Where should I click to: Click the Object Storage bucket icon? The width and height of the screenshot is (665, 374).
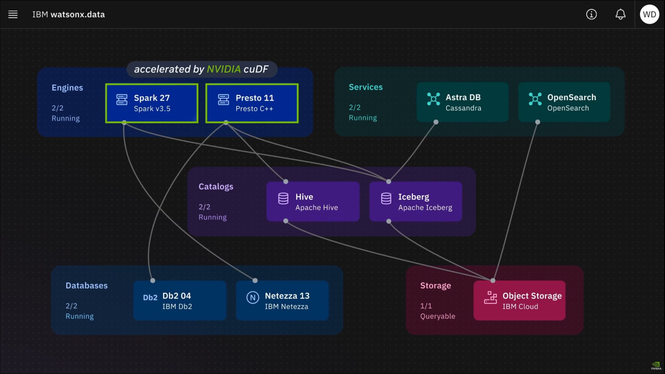490,298
